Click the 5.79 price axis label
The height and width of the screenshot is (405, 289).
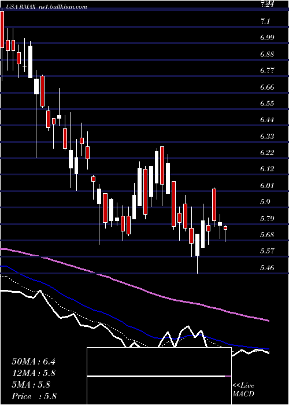(267, 218)
